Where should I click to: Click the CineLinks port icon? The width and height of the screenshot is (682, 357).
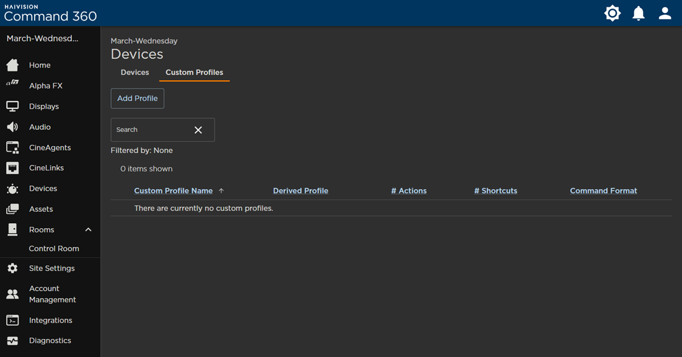click(x=12, y=168)
